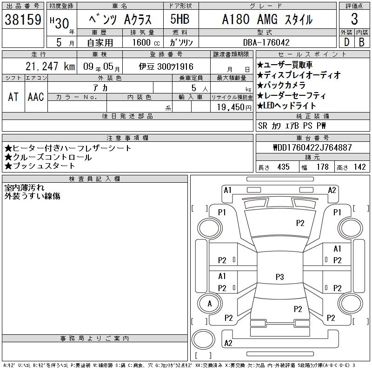Click the door type 5HB
The height and width of the screenshot is (372, 372).
pyautogui.click(x=180, y=19)
